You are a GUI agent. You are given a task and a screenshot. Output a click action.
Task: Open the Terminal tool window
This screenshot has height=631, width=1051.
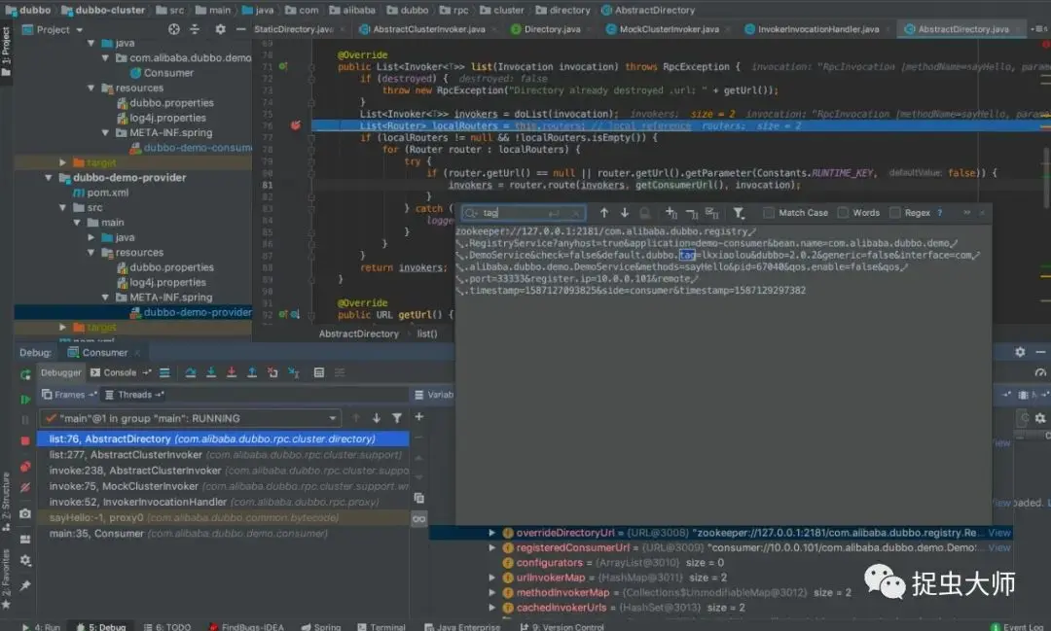(x=381, y=627)
